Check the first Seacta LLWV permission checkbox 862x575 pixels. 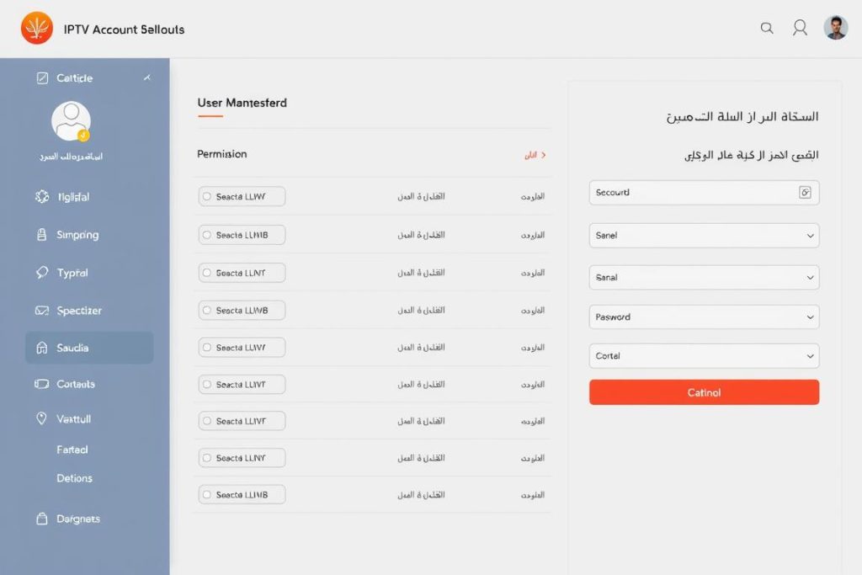(x=206, y=196)
